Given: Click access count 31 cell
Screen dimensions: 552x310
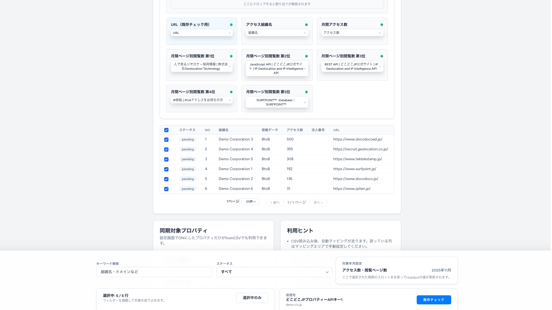Looking at the screenshot, I should (x=289, y=189).
